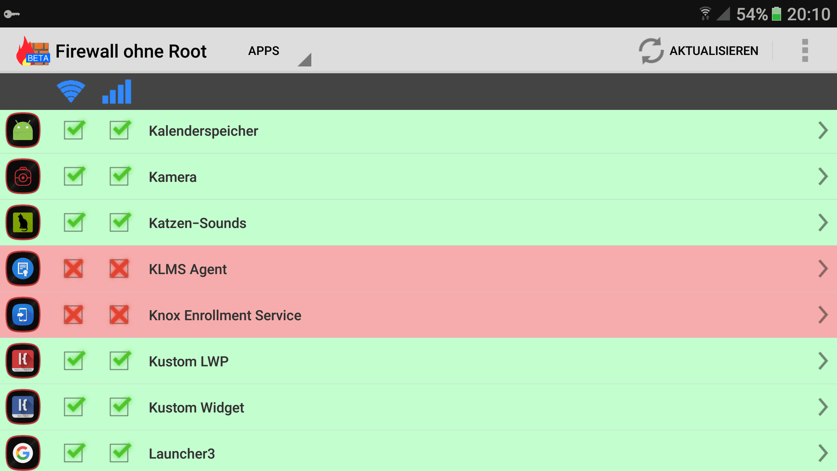The image size is (837, 471).
Task: Tap the VPN key icon in status bar
Action: click(x=12, y=14)
